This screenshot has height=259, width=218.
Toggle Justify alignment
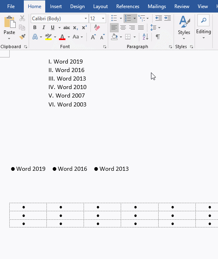point(141,28)
